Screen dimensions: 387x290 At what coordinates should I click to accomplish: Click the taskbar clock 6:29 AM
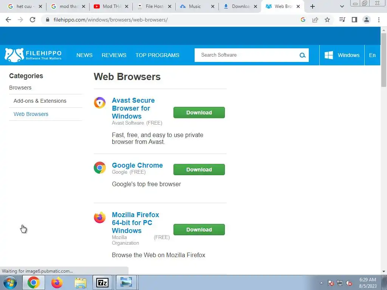click(x=368, y=283)
